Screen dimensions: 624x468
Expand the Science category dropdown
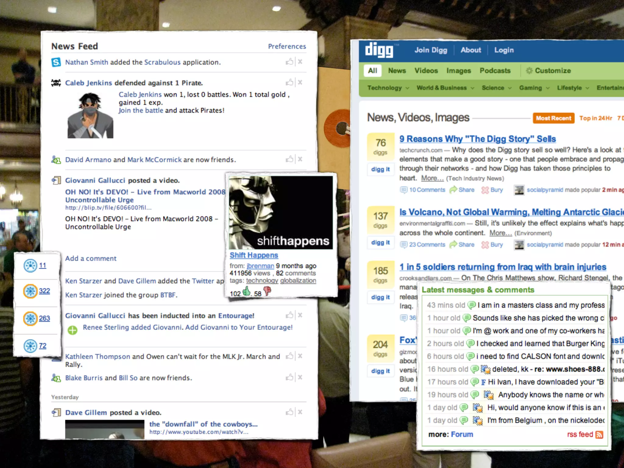click(x=509, y=88)
